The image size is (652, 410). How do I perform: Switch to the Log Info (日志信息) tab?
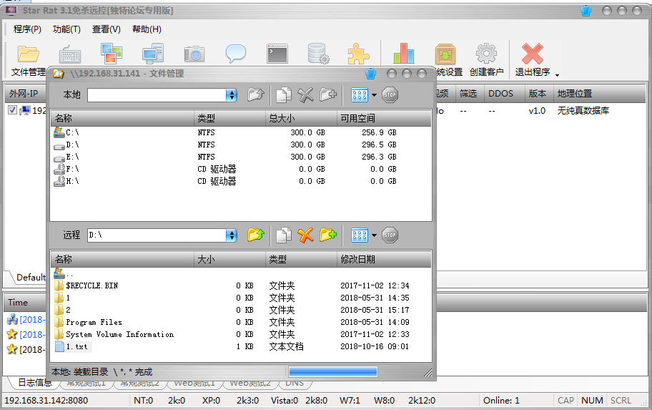pos(35,383)
